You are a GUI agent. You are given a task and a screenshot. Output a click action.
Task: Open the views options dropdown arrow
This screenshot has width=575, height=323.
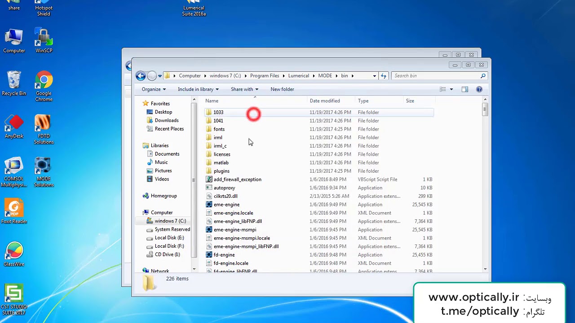pos(451,89)
